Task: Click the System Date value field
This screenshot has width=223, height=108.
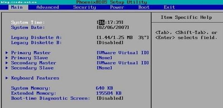Action: pos(113,27)
